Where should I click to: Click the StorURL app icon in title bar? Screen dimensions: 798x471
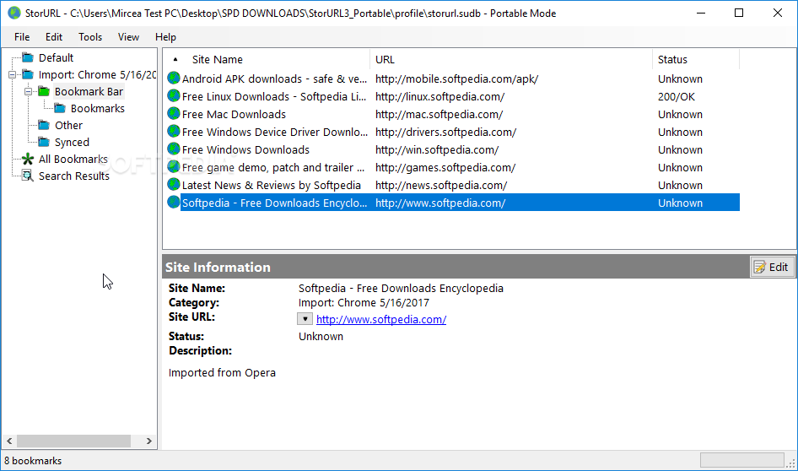pos(14,13)
